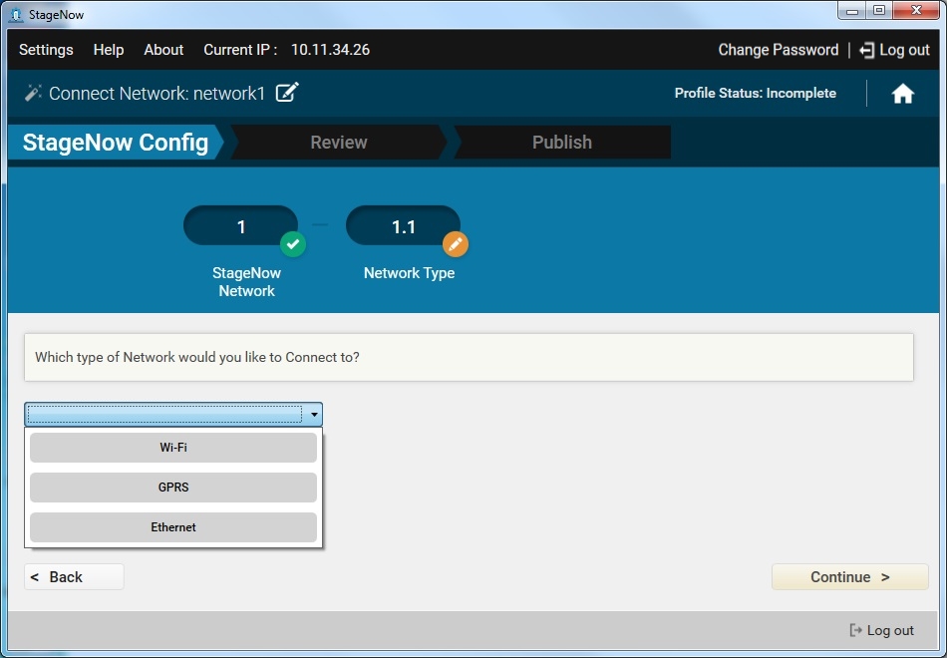Click the orange pencil badge on step 1.1
Viewport: 947px width, 658px height.
click(x=455, y=244)
